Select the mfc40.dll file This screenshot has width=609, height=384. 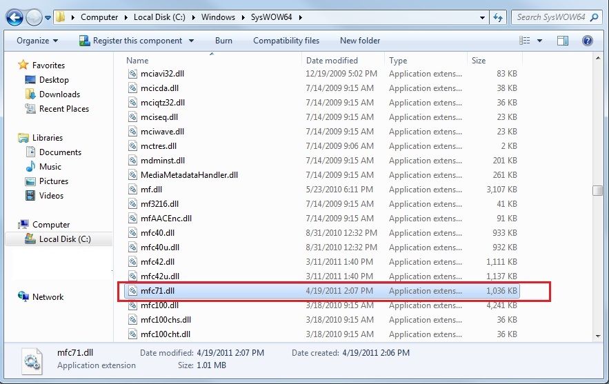click(x=157, y=233)
